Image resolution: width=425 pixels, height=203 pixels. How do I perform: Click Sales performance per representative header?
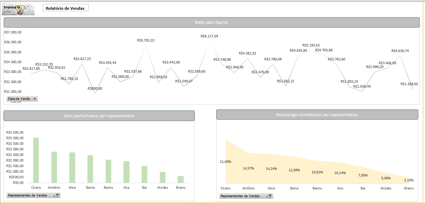[x=99, y=116]
